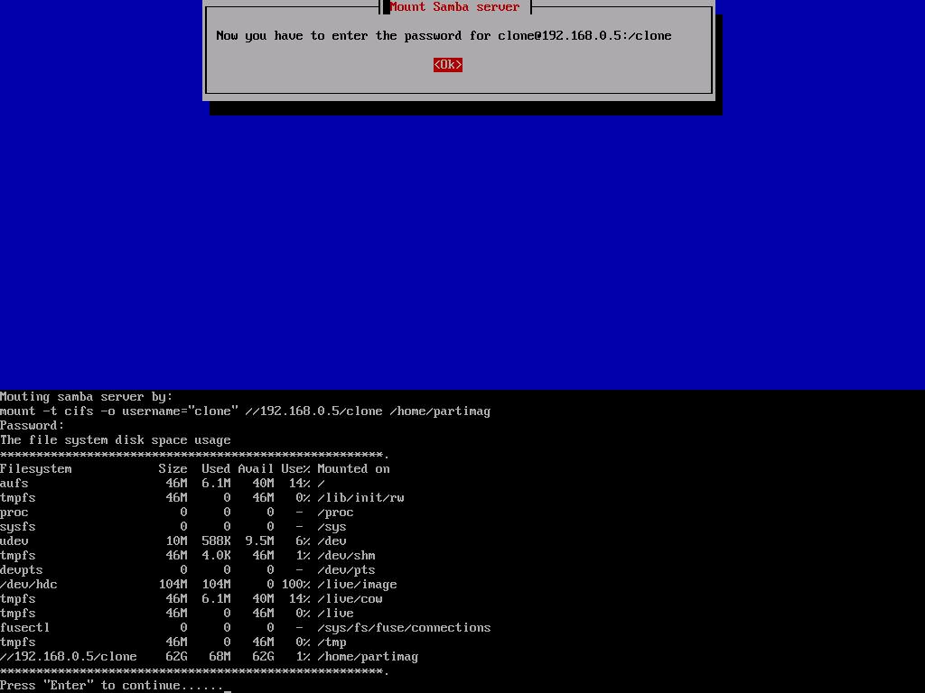Click the '/tmp' mount point entry
Image resolution: width=925 pixels, height=693 pixels.
332,642
